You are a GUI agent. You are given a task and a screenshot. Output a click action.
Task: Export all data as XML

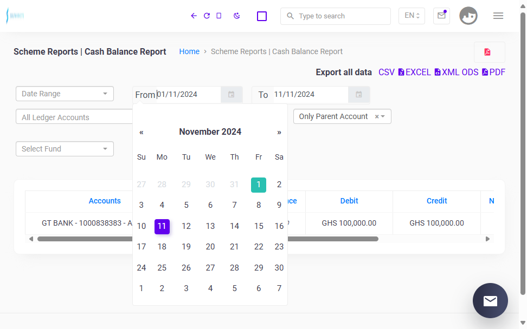447,73
